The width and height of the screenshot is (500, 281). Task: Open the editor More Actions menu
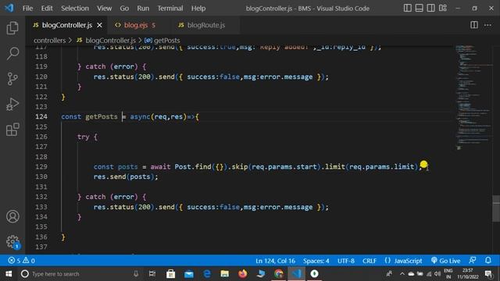[x=487, y=25]
